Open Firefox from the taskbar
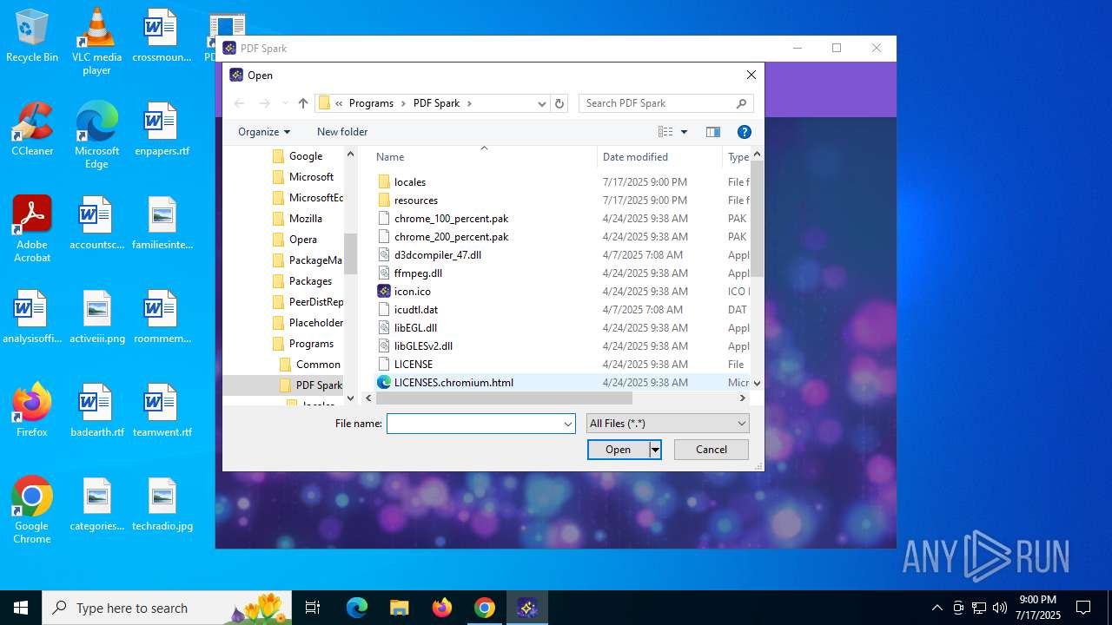The image size is (1112, 625). [x=441, y=608]
